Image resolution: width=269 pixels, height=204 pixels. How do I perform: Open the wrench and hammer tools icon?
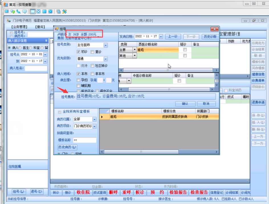(x=64, y=11)
